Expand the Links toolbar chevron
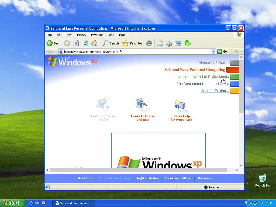This screenshot has height=207, width=276. click(242, 51)
